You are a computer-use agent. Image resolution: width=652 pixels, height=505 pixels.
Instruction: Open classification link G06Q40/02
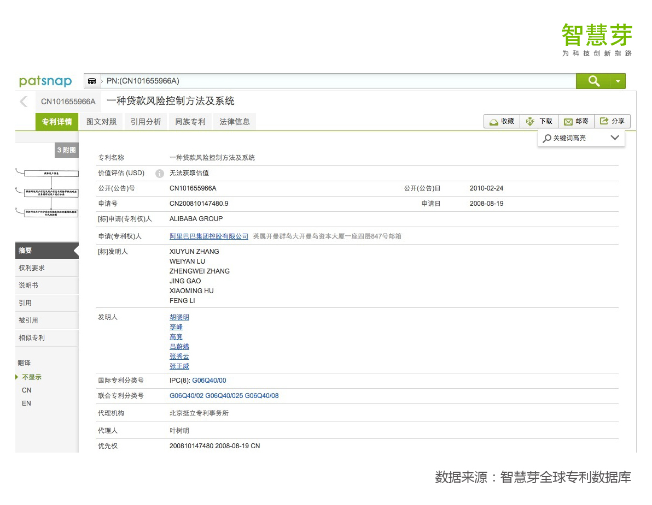187,396
